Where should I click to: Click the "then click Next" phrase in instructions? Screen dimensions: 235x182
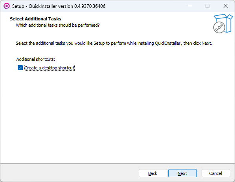click(198, 43)
